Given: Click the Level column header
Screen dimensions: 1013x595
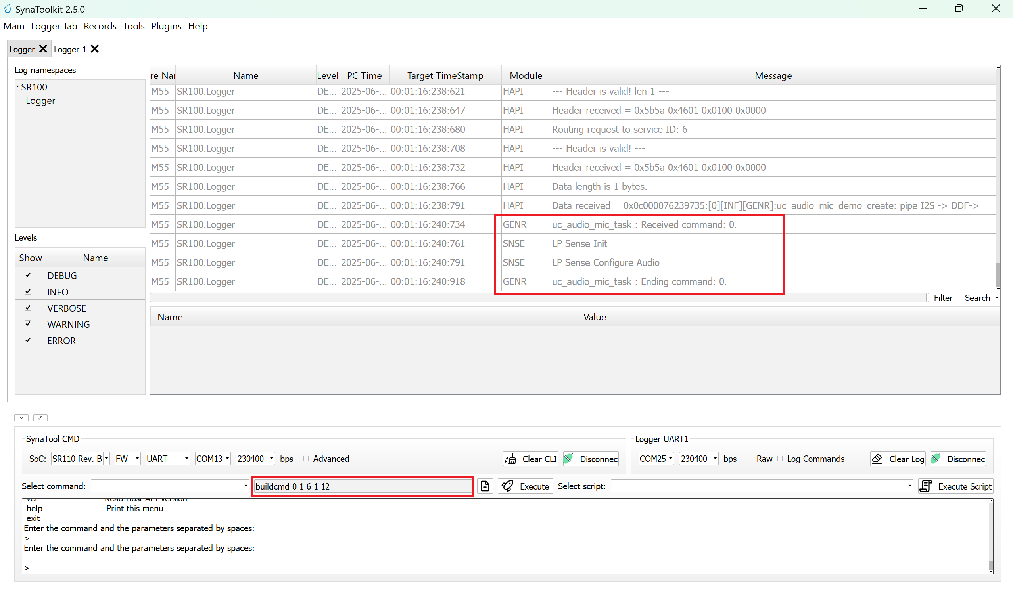Looking at the screenshot, I should 328,76.
